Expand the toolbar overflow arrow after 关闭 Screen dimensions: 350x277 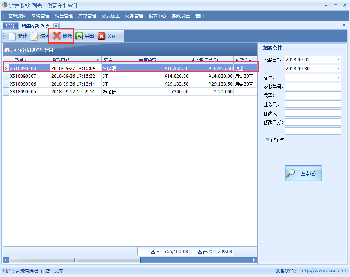(x=121, y=36)
